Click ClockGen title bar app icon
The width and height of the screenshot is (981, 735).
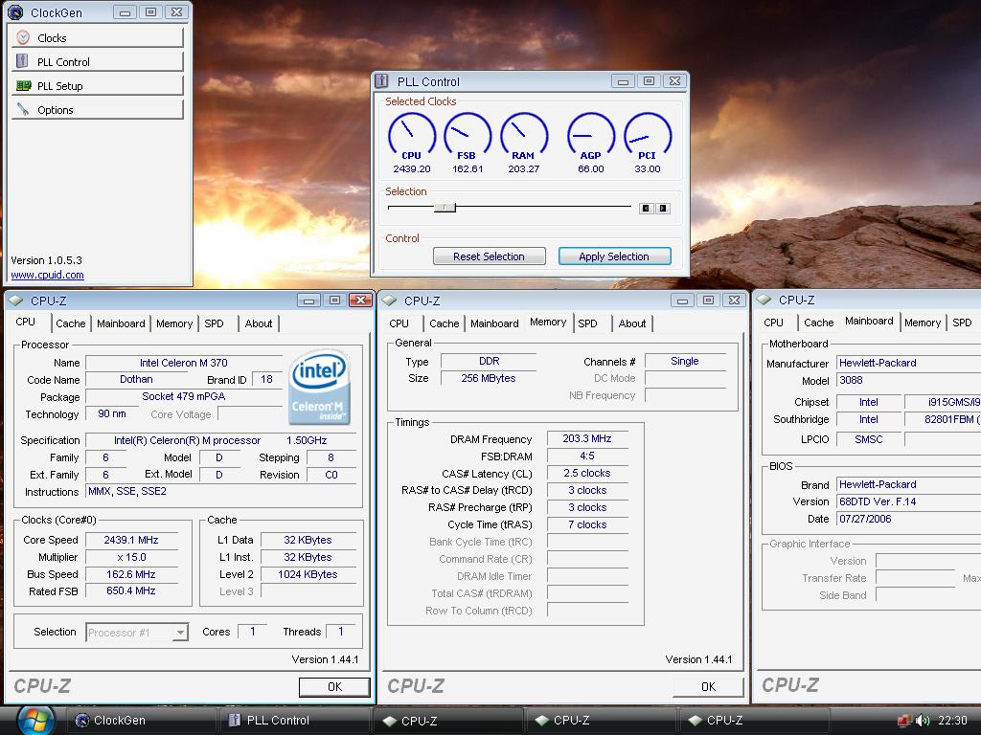pos(15,11)
